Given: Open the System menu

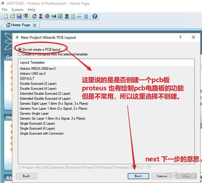Looking at the screenshot, I should pos(17,10).
